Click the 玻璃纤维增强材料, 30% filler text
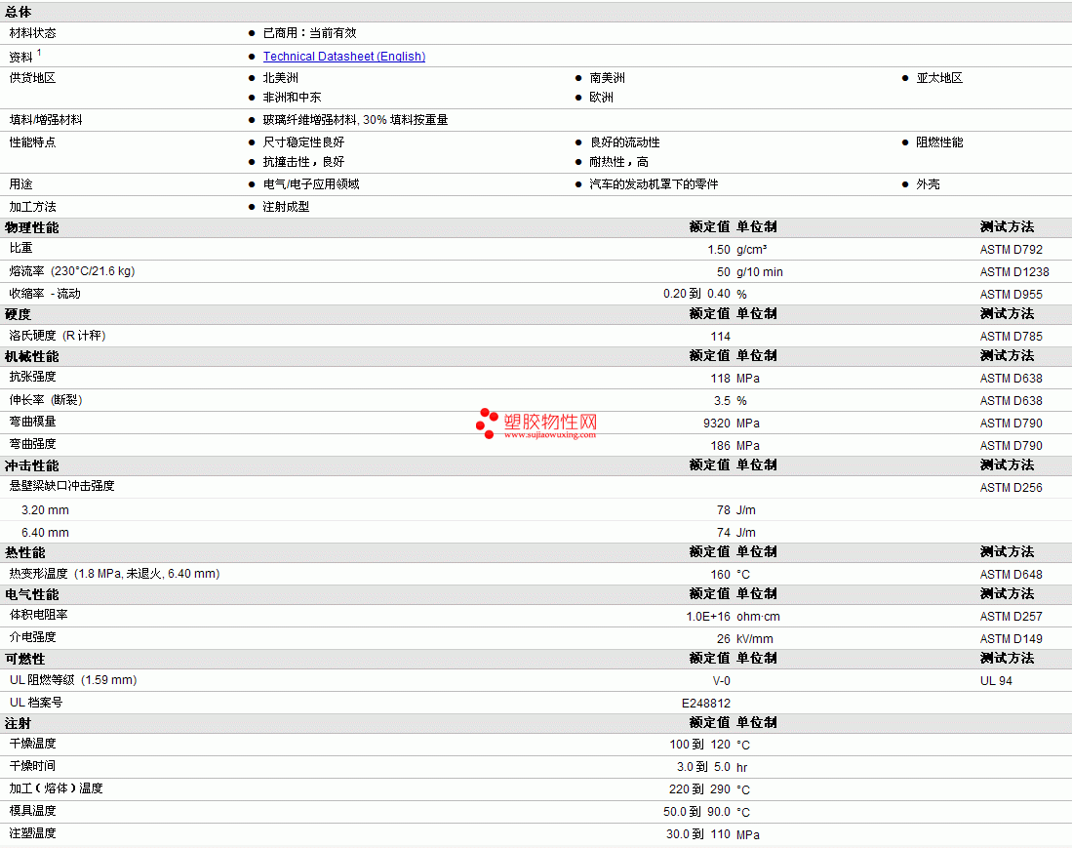1072x848 pixels. click(x=355, y=120)
